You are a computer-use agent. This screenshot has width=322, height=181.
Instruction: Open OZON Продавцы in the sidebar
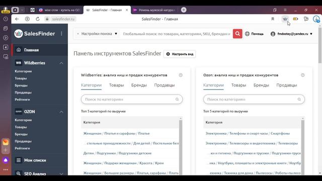pos(23,141)
